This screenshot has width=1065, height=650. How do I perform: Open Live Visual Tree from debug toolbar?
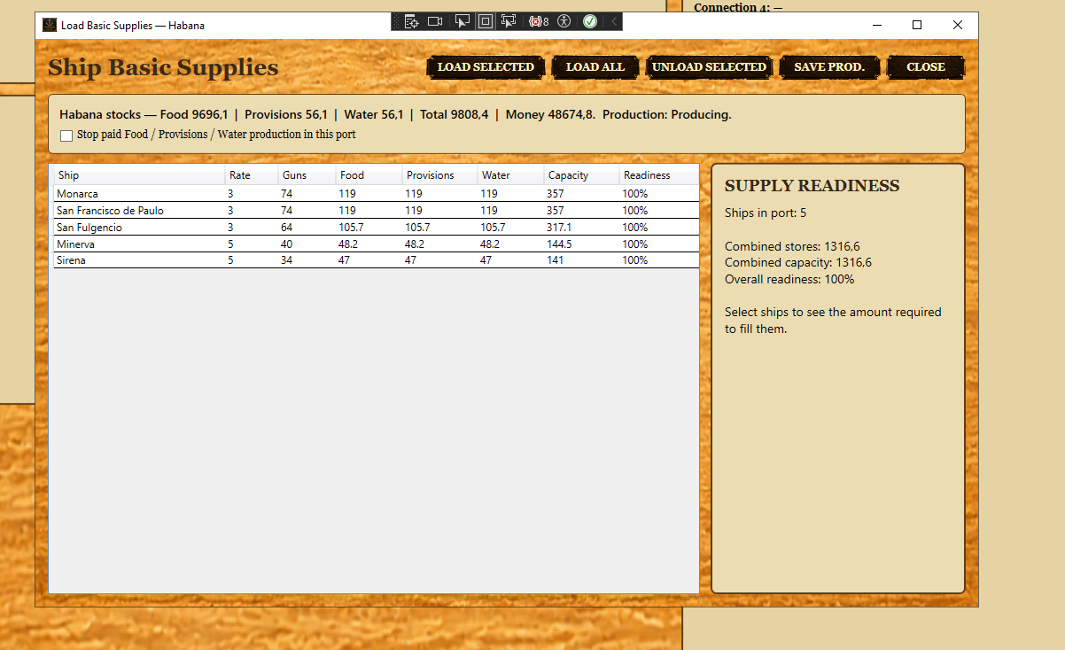(x=411, y=21)
